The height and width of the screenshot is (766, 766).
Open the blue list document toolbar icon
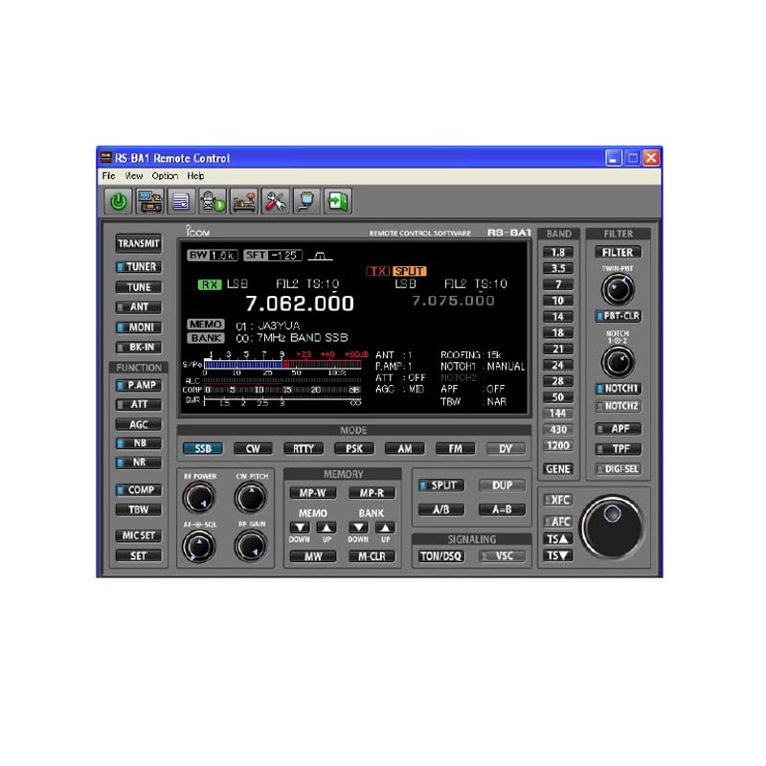(x=181, y=201)
